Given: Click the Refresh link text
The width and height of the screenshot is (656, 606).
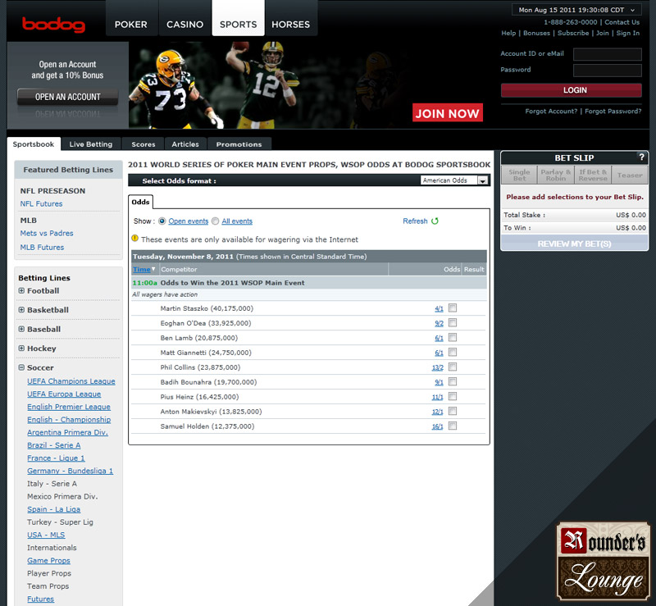Looking at the screenshot, I should [415, 221].
